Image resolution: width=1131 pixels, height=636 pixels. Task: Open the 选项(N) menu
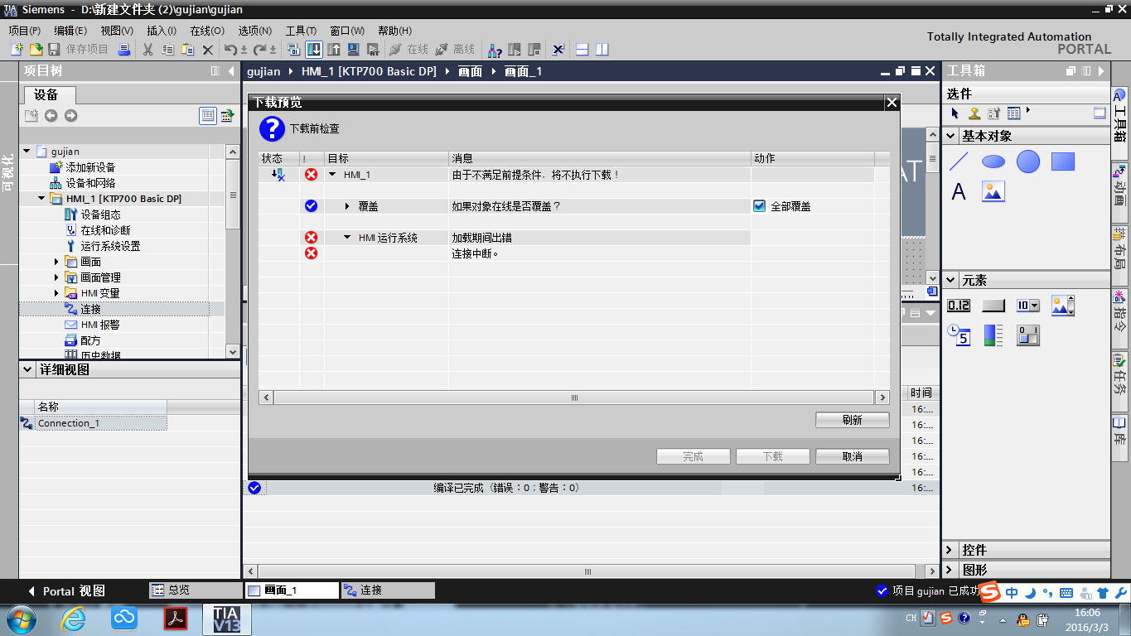254,31
